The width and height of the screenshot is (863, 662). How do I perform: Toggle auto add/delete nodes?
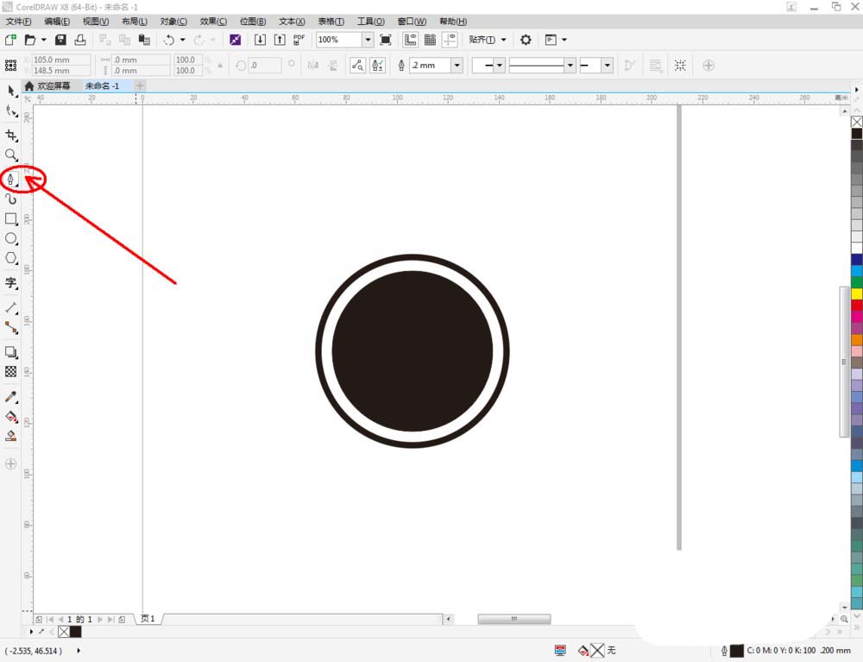tap(378, 66)
